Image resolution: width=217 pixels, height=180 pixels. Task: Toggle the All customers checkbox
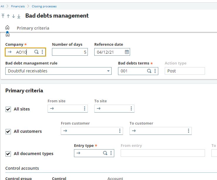pos(8,131)
